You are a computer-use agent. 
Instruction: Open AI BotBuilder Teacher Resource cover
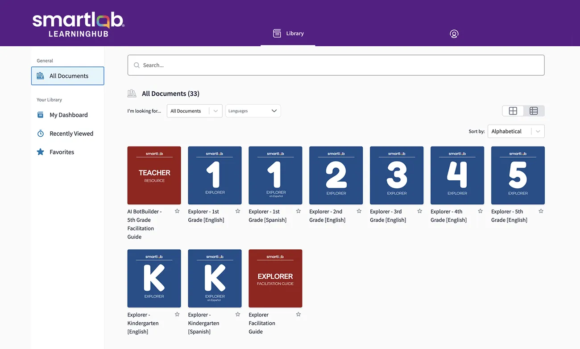tap(154, 175)
